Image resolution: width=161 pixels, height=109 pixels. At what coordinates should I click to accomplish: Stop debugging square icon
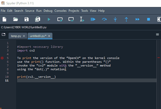148,19
